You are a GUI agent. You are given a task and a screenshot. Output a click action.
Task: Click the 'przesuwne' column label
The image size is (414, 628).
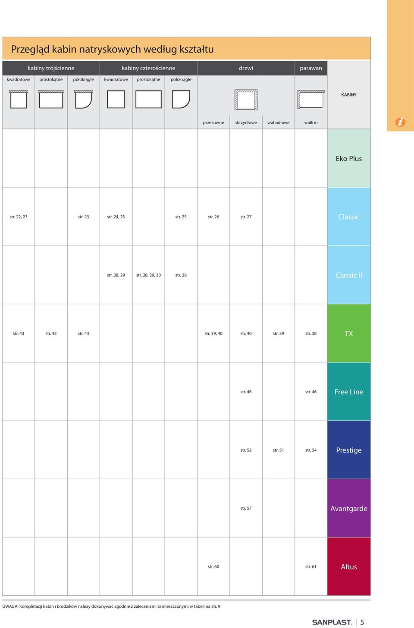click(213, 122)
